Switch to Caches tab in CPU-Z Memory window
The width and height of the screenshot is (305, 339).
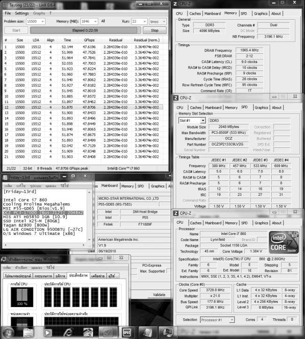(x=195, y=14)
